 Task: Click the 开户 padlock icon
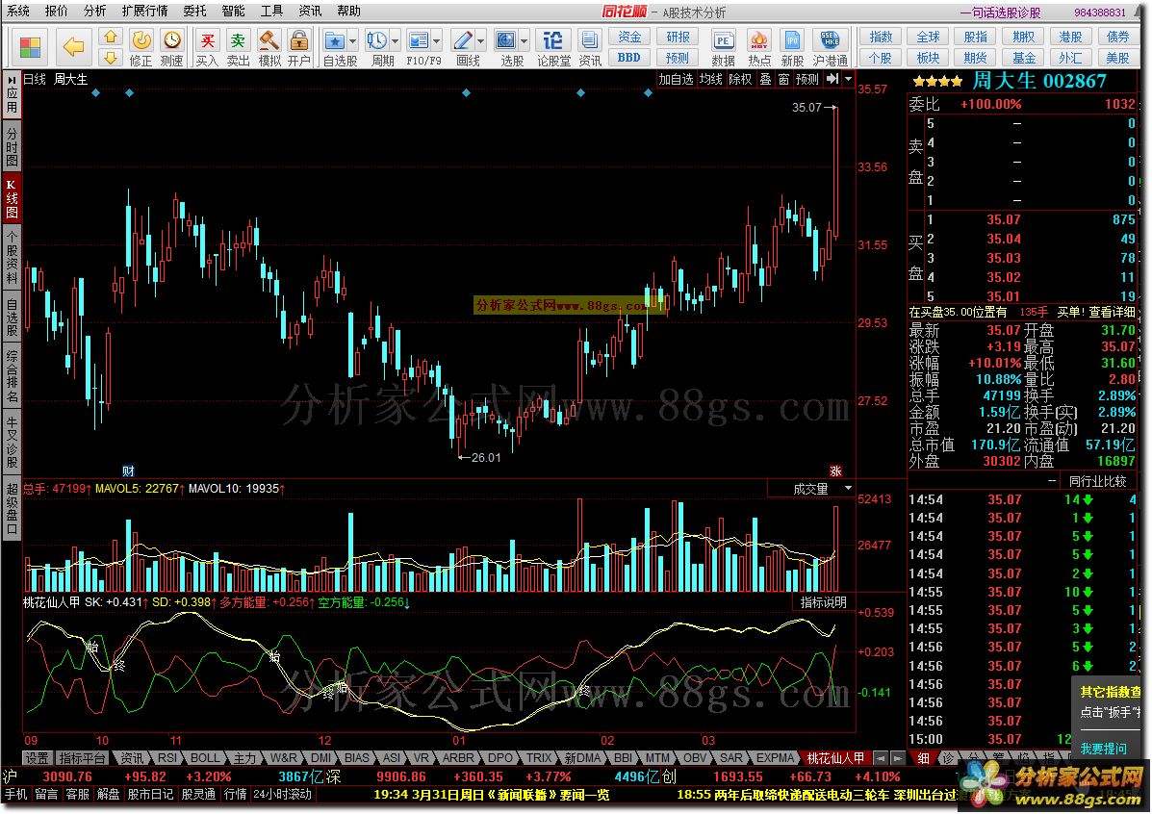tap(298, 39)
